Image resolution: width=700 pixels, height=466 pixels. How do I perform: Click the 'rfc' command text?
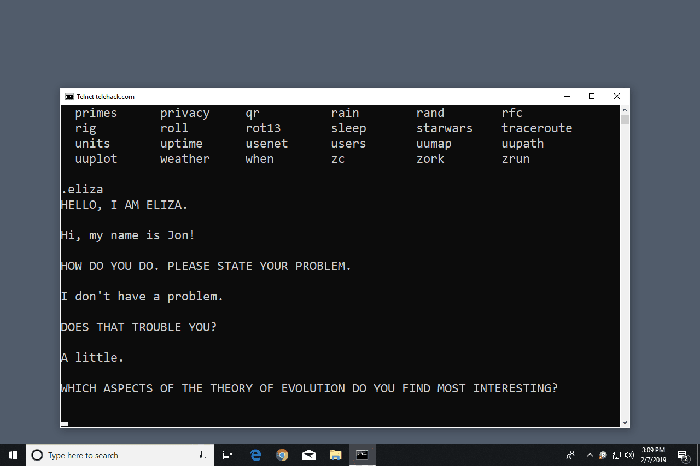(x=512, y=113)
